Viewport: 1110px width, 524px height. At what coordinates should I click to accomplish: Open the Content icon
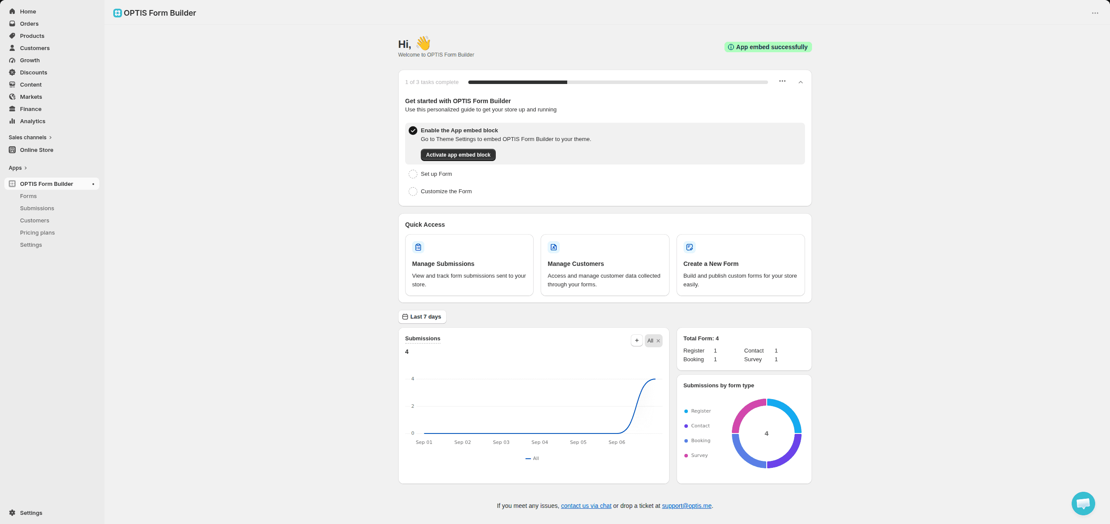coord(12,84)
